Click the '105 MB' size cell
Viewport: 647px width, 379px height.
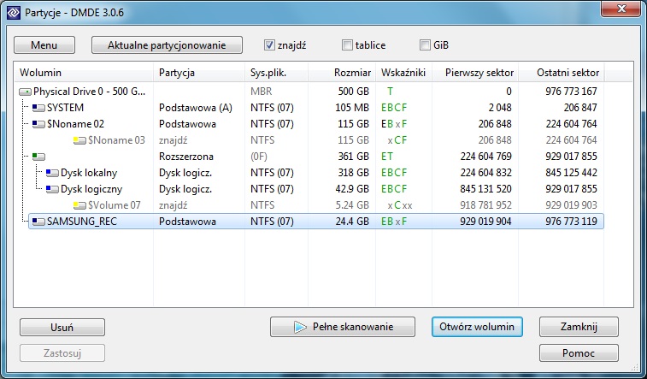coord(352,108)
